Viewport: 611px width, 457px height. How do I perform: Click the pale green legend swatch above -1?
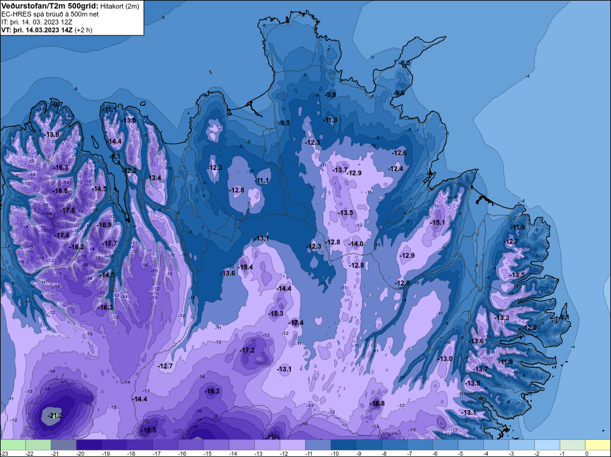[573, 445]
